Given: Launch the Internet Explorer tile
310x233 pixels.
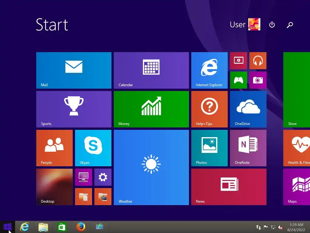Looking at the screenshot, I should point(209,70).
